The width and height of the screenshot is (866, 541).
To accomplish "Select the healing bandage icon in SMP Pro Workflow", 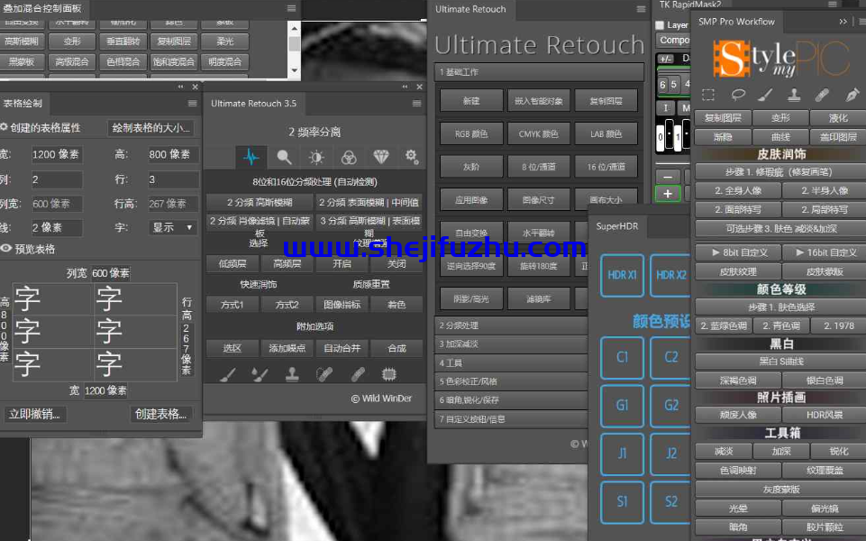I will tap(822, 95).
